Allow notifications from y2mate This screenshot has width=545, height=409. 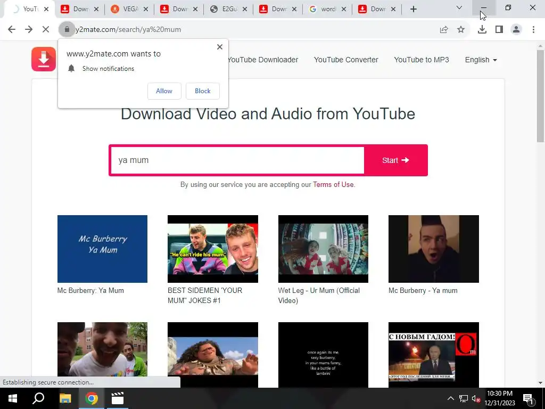pos(164,91)
